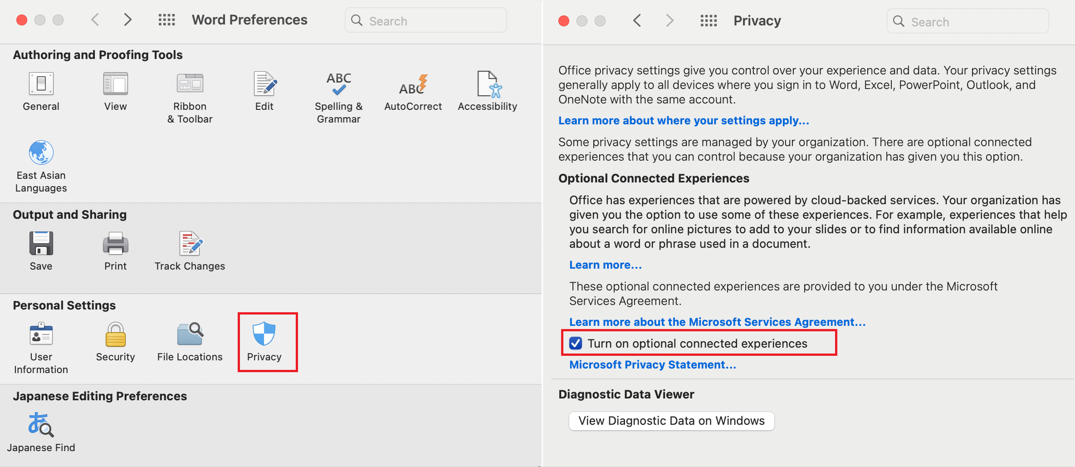Open Track Changes preferences
1075x467 pixels.
click(x=190, y=251)
